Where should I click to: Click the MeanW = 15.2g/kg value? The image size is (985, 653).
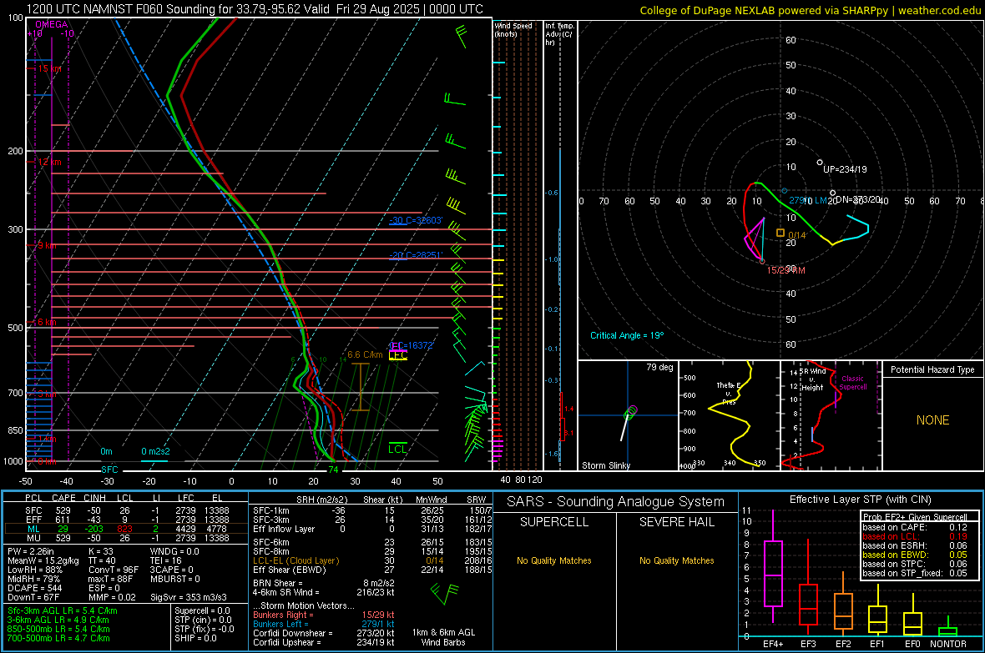(x=43, y=560)
